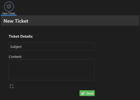Click the ticket icon above New Ticket label
Viewport: 140px width, 100px height.
pyautogui.click(x=9, y=7)
